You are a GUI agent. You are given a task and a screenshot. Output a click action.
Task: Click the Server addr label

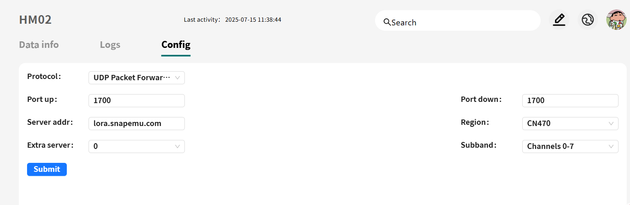tap(50, 122)
